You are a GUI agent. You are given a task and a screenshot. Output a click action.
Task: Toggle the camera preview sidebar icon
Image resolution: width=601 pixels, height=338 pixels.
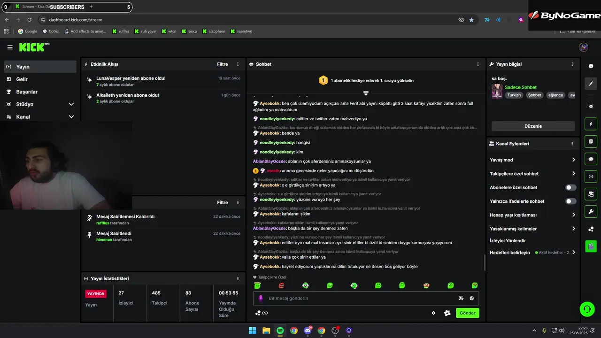coord(591,194)
